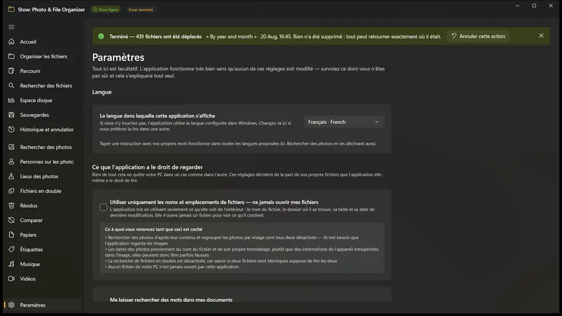
Task: Click the Sauvegardes save icon
Action: point(11,115)
